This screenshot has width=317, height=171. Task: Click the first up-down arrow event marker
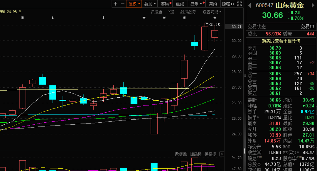click(x=53, y=18)
